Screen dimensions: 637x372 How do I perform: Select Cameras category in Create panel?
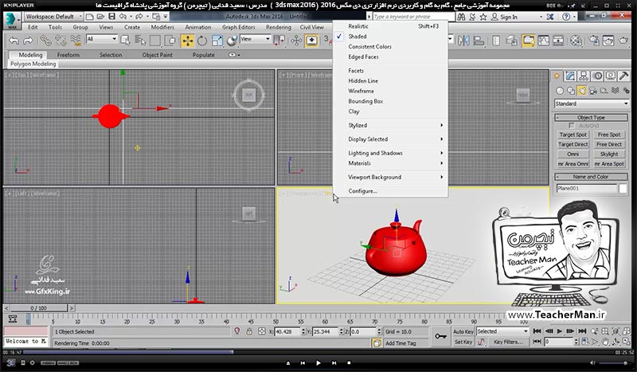click(593, 91)
